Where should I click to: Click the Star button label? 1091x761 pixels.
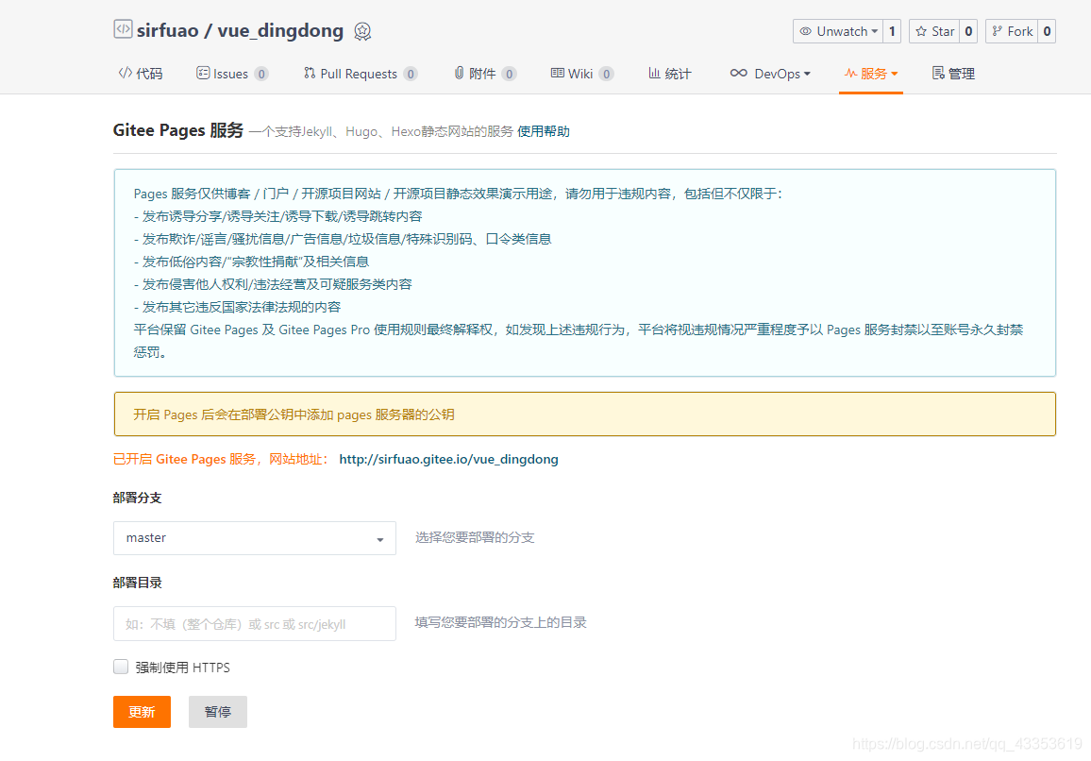tap(943, 31)
